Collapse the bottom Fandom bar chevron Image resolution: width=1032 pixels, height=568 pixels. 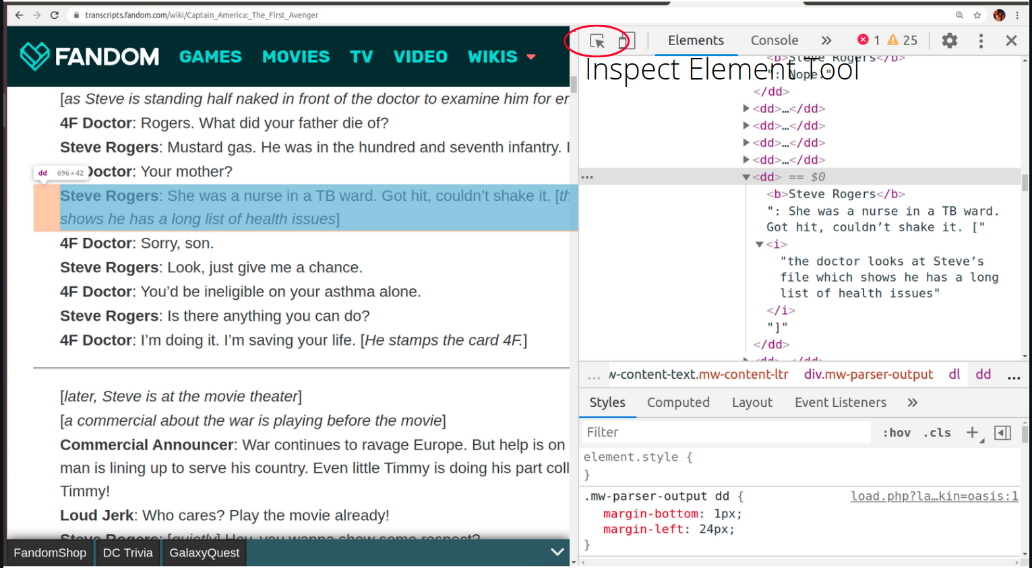(x=557, y=552)
